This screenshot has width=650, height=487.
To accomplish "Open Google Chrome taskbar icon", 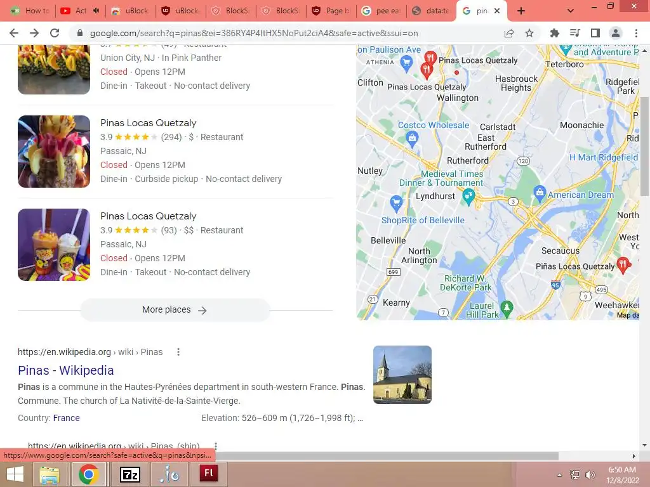I will (89, 474).
